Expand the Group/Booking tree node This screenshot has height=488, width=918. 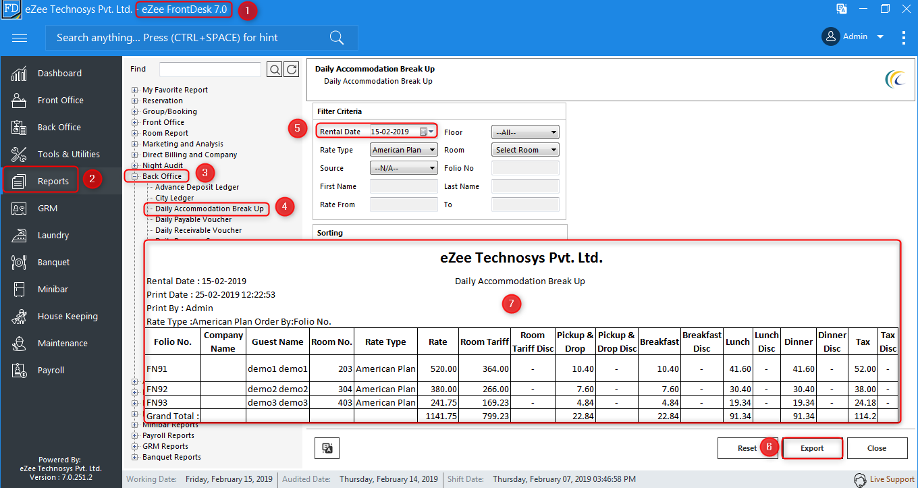135,111
